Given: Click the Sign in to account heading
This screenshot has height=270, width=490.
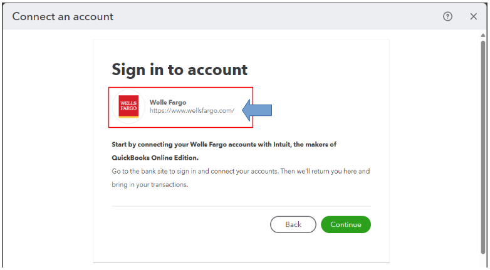Looking at the screenshot, I should coord(179,70).
